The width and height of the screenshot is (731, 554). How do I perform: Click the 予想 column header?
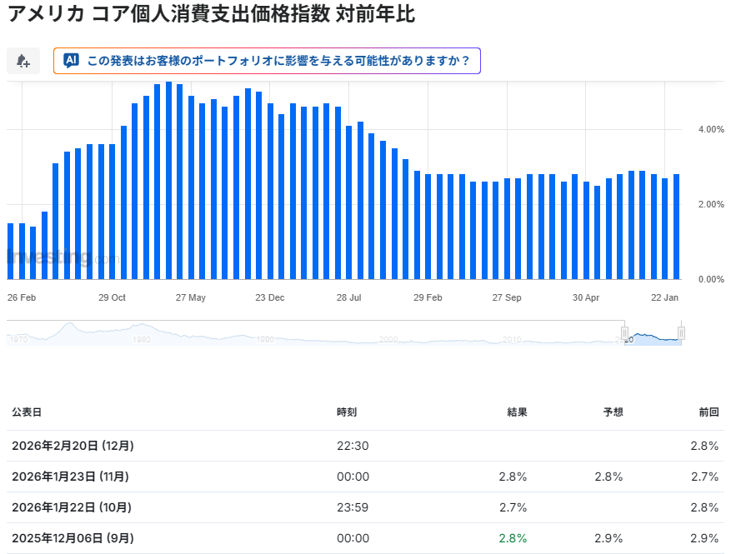[613, 412]
